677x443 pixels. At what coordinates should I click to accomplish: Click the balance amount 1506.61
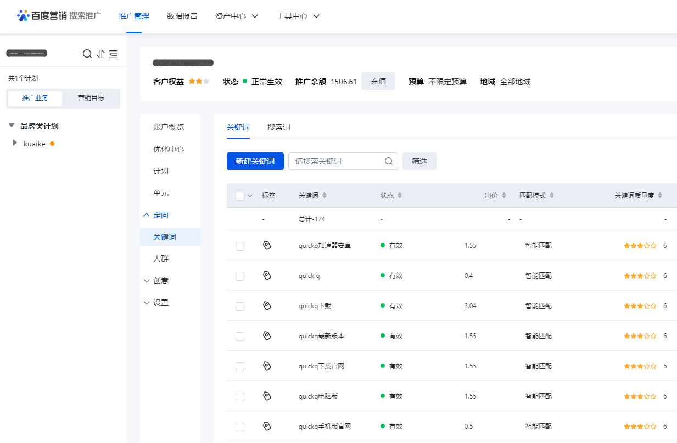[x=344, y=82]
